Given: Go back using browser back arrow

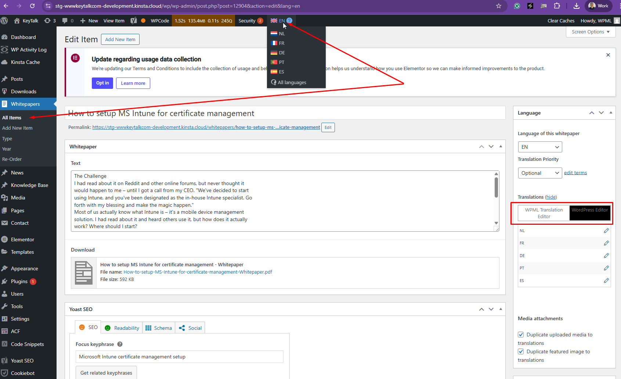Looking at the screenshot, I should (x=6, y=6).
